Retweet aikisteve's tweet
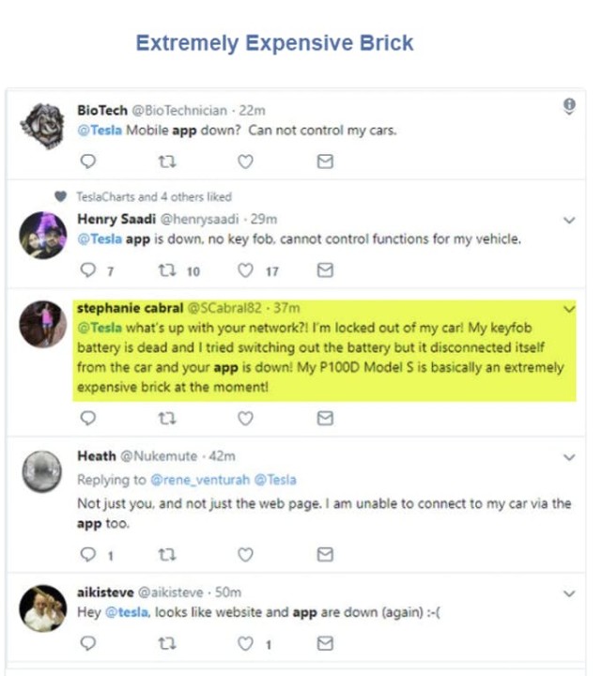602x676 pixels. 166,644
